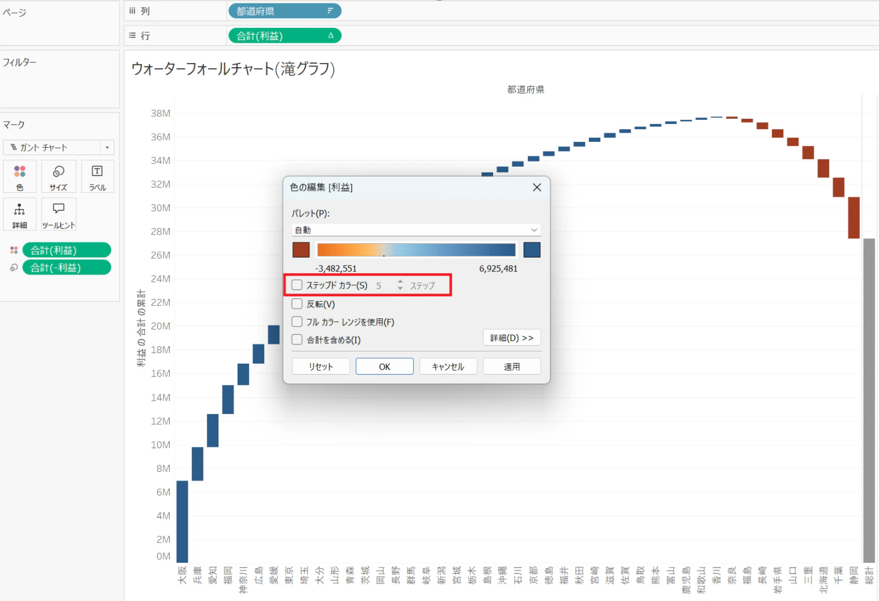This screenshot has height=601, width=879.
Task: Open the パレット dropdown set to 自動
Action: [416, 230]
